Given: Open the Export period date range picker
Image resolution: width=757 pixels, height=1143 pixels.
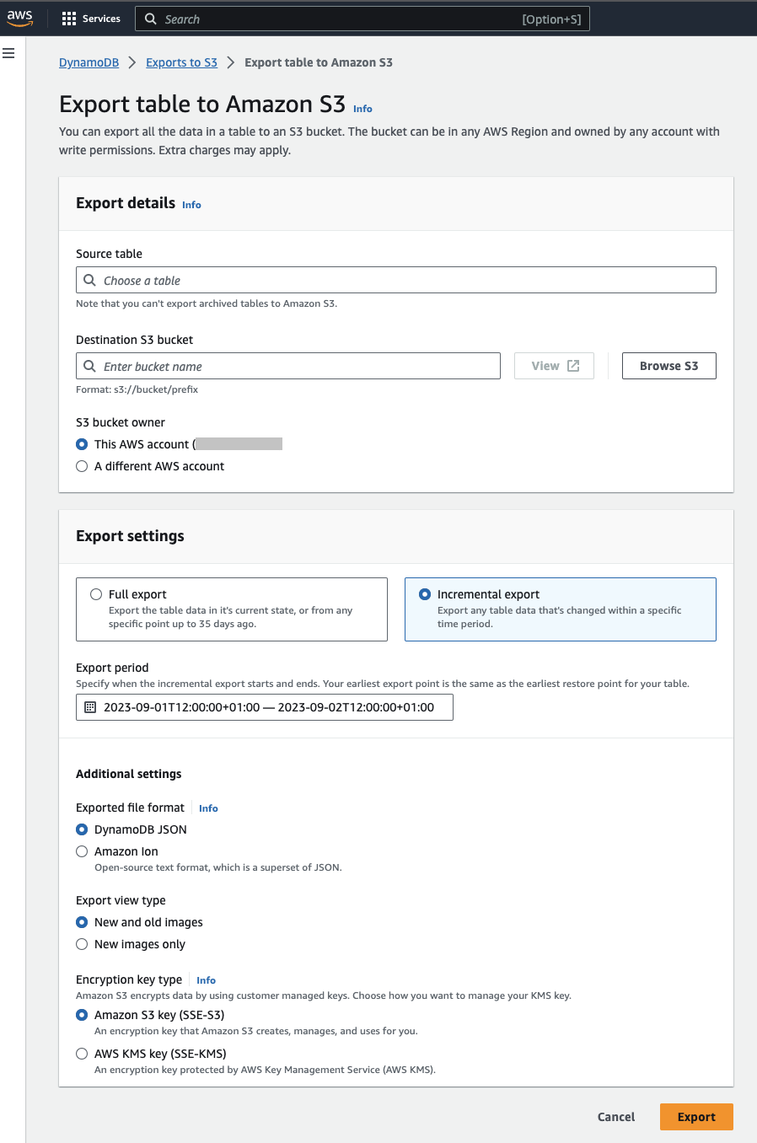Looking at the screenshot, I should (x=268, y=707).
